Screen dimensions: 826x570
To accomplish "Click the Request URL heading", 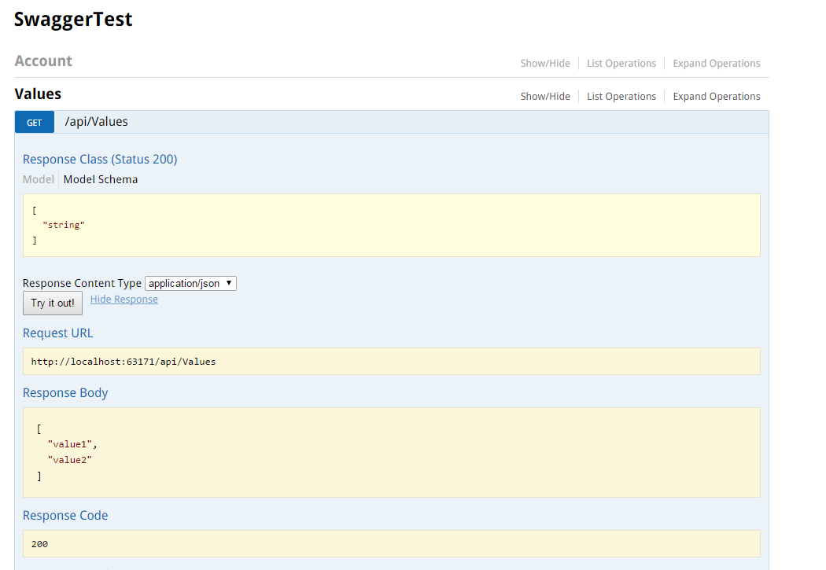I will click(58, 333).
